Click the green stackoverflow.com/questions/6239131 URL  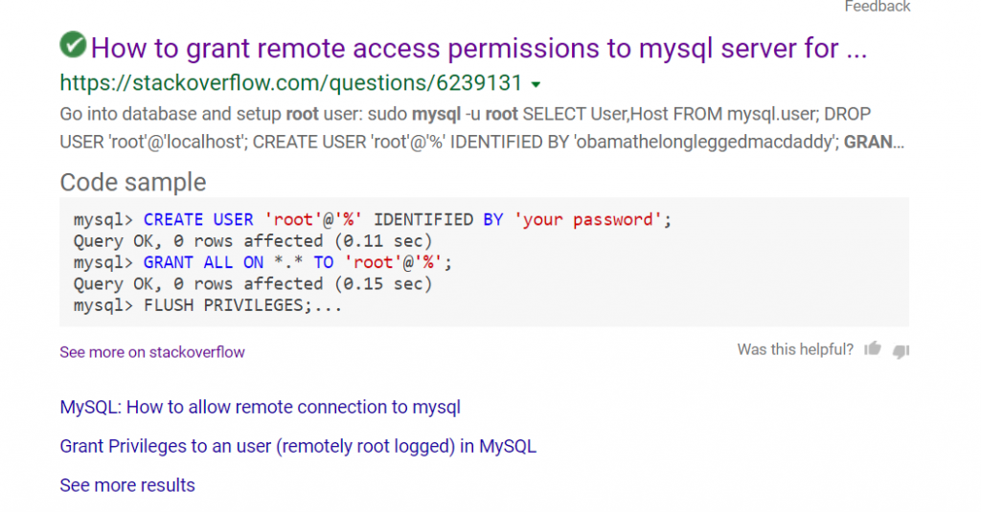click(x=292, y=82)
